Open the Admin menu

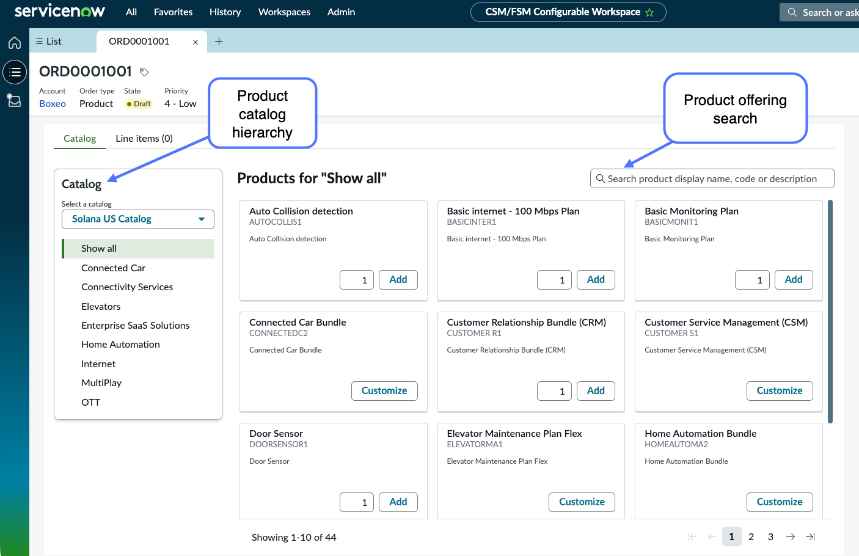coord(341,12)
